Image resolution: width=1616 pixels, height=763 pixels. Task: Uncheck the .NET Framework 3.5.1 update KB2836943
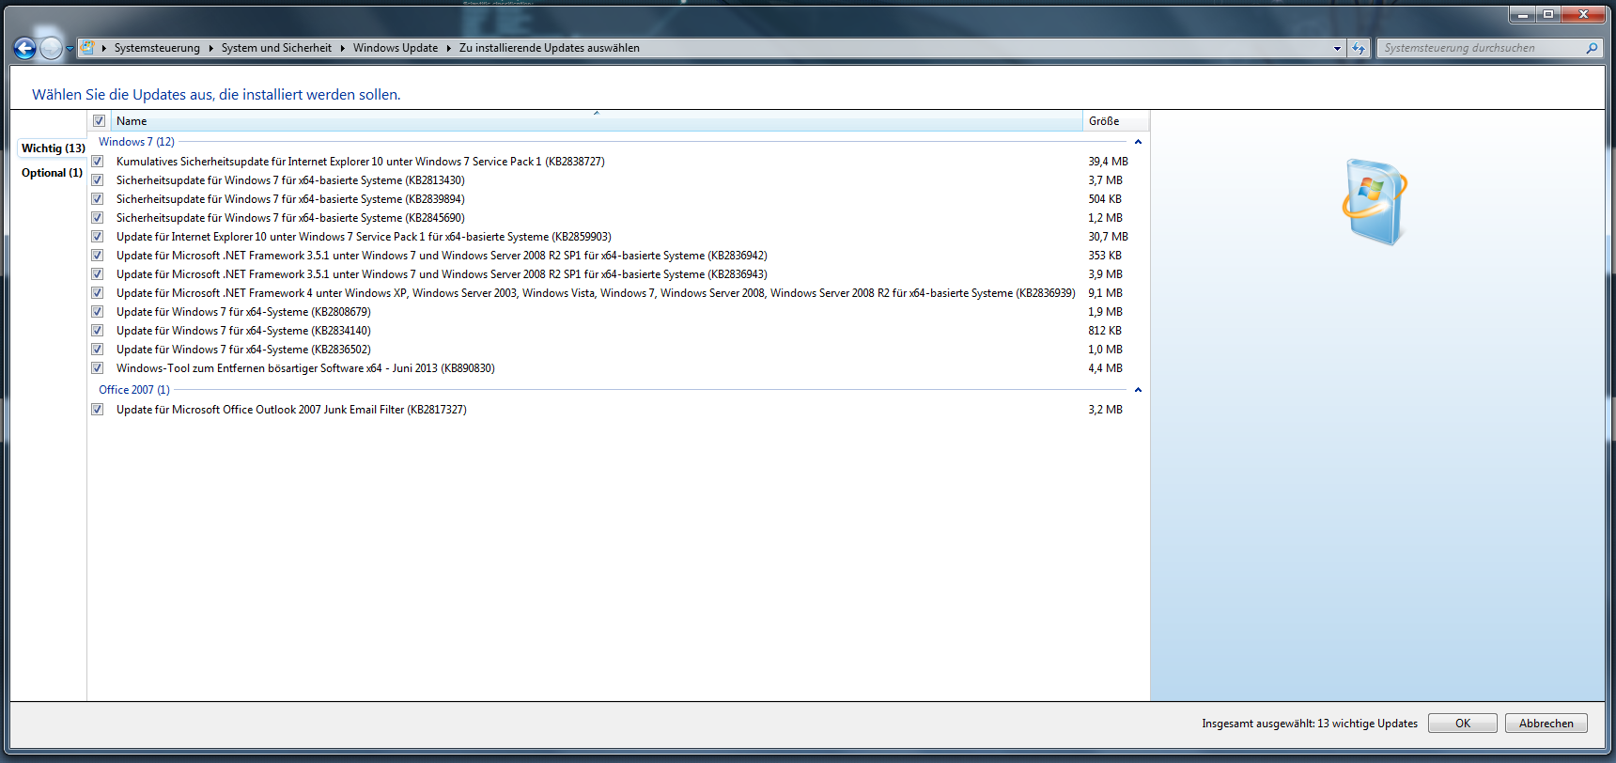97,274
